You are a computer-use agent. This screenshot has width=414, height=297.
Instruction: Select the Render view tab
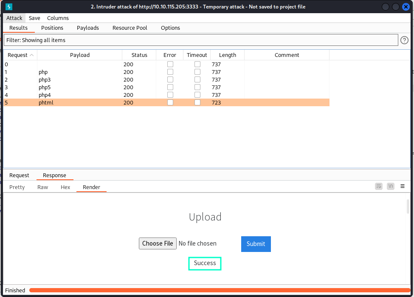[x=91, y=187]
